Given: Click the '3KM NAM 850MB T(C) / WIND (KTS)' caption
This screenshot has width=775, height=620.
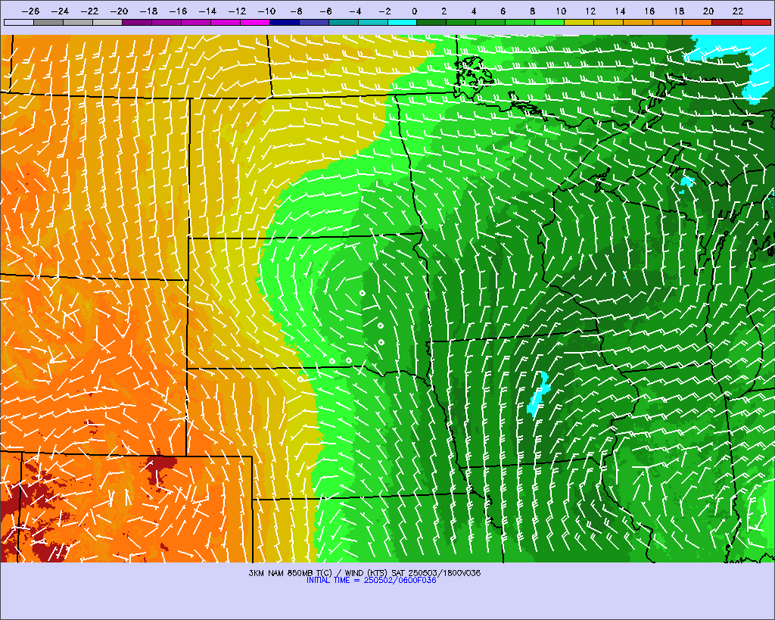Looking at the screenshot, I should (x=319, y=573).
